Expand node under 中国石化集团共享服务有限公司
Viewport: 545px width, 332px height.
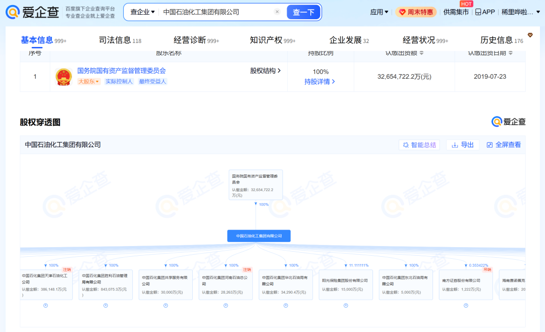coord(166,305)
